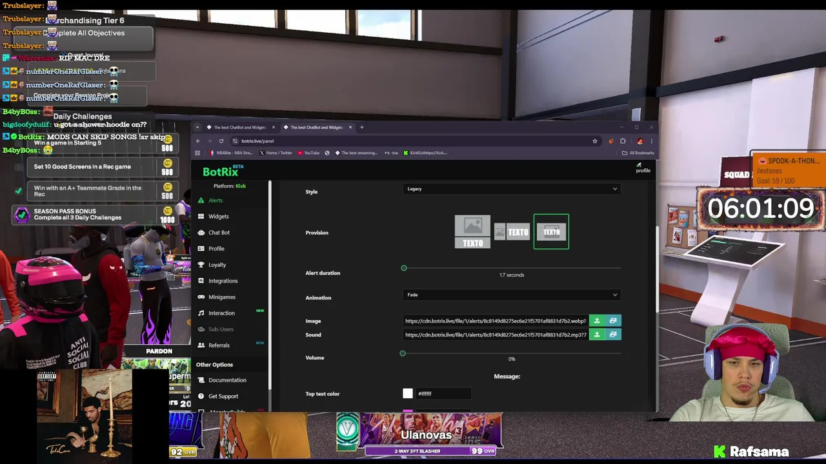Bookmark this page with the star icon
This screenshot has width=826, height=464.
click(x=594, y=141)
